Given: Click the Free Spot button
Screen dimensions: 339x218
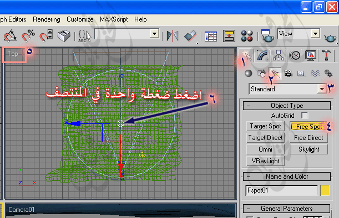Looking at the screenshot, I should pyautogui.click(x=308, y=126).
